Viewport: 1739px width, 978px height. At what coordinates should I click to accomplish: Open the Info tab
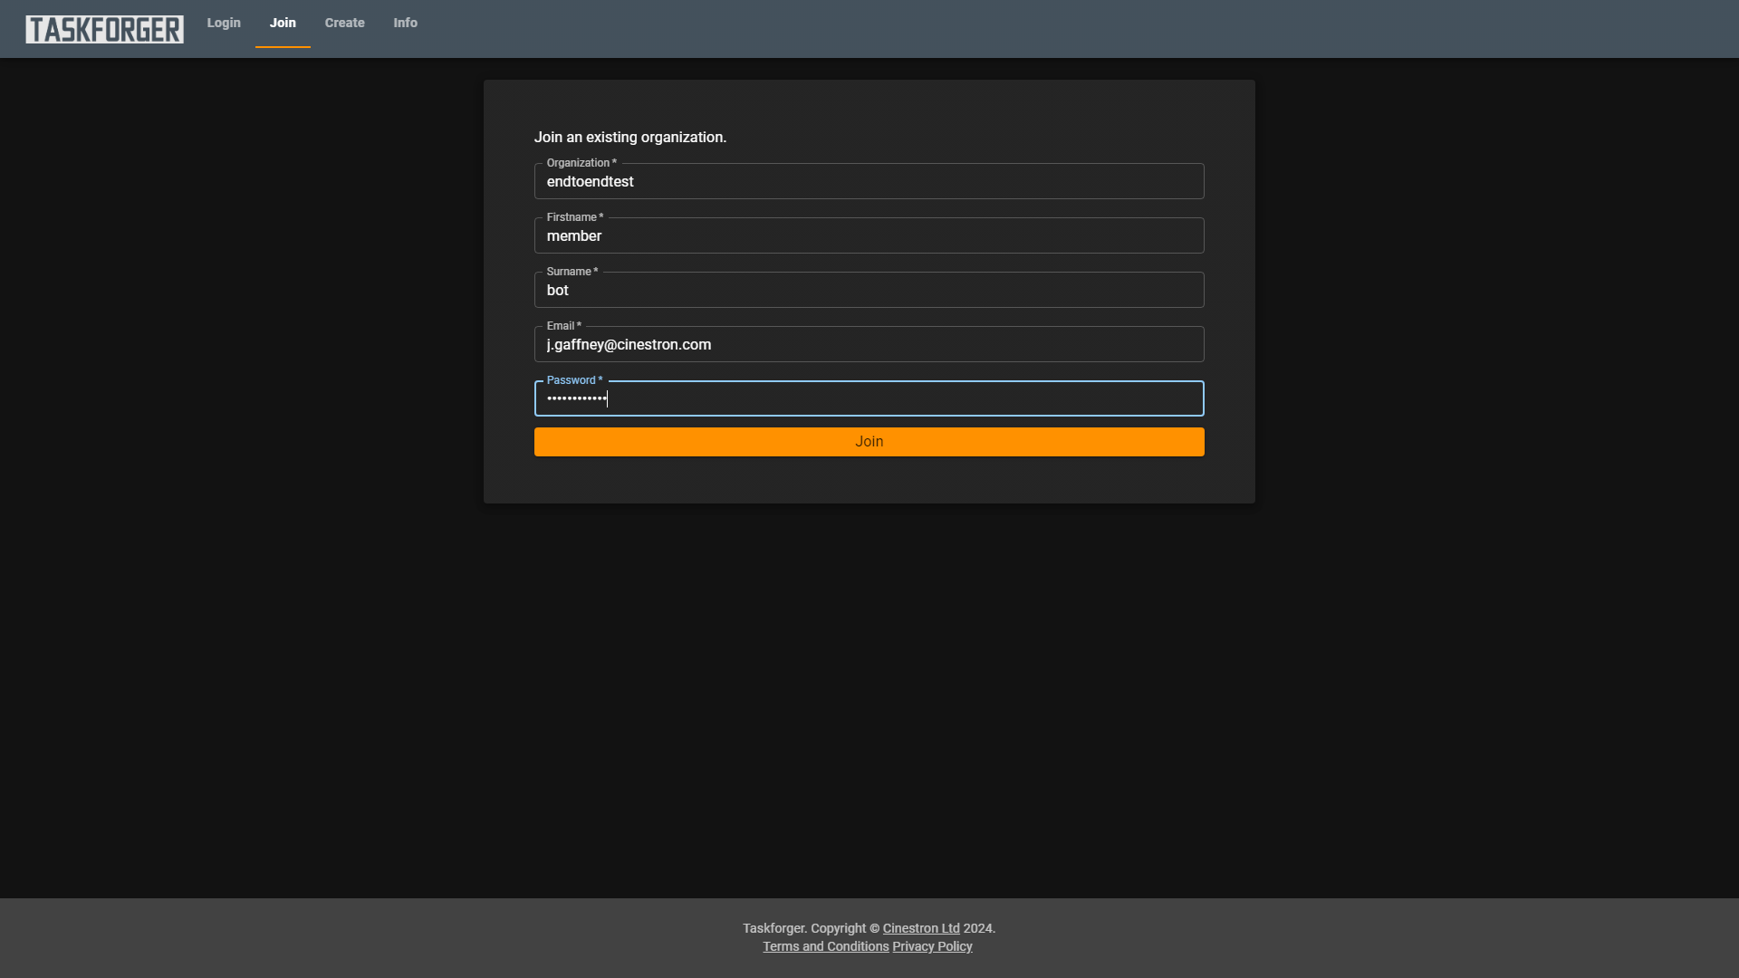coord(405,24)
